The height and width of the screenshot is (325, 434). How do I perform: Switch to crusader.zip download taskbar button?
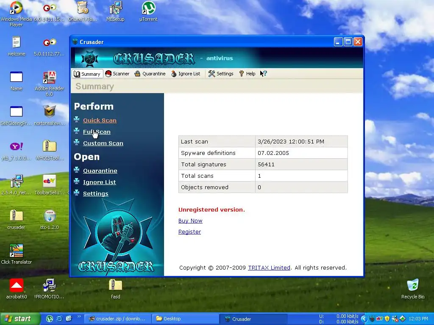pos(117,319)
